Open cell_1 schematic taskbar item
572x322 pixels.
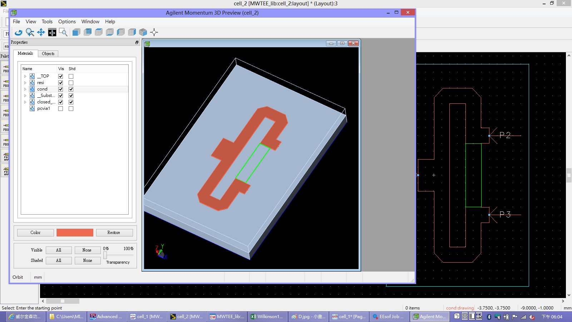click(x=147, y=317)
